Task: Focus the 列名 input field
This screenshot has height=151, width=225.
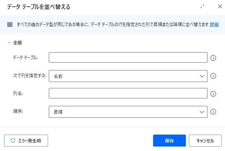Action: pos(128,94)
